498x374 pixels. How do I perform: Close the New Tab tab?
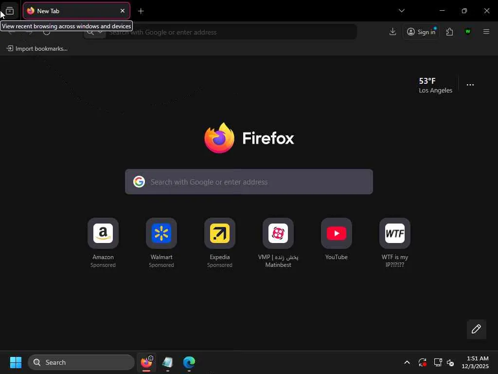tap(122, 11)
